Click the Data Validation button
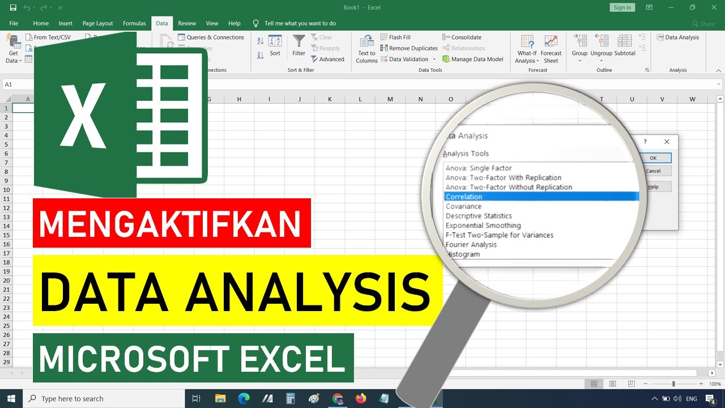 coord(404,59)
